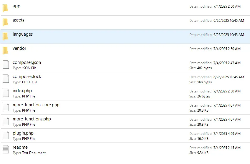The image size is (250, 164).
Task: Select the vendor folder name
Action: coord(19,48)
